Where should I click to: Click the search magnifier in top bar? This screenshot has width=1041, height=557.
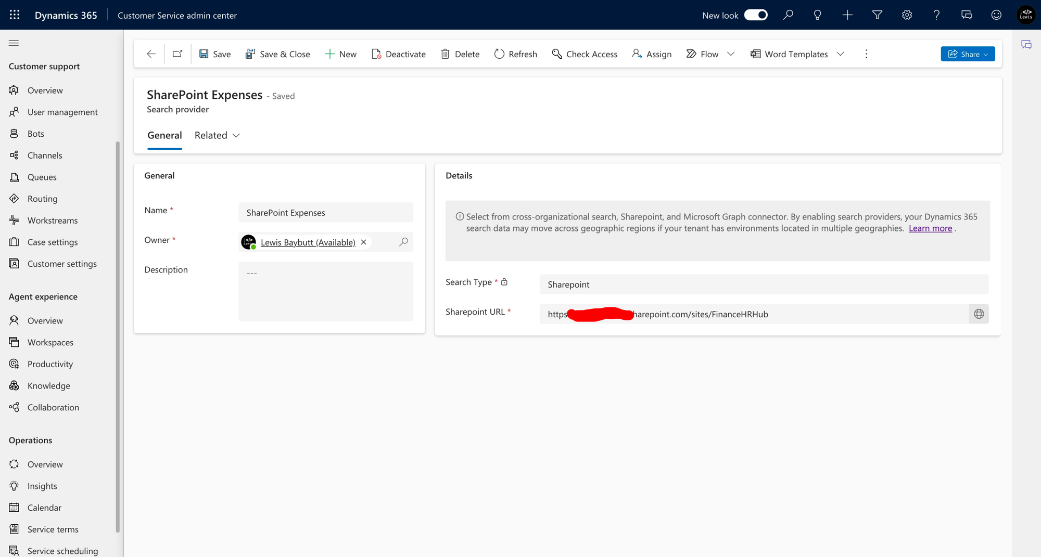tap(788, 15)
